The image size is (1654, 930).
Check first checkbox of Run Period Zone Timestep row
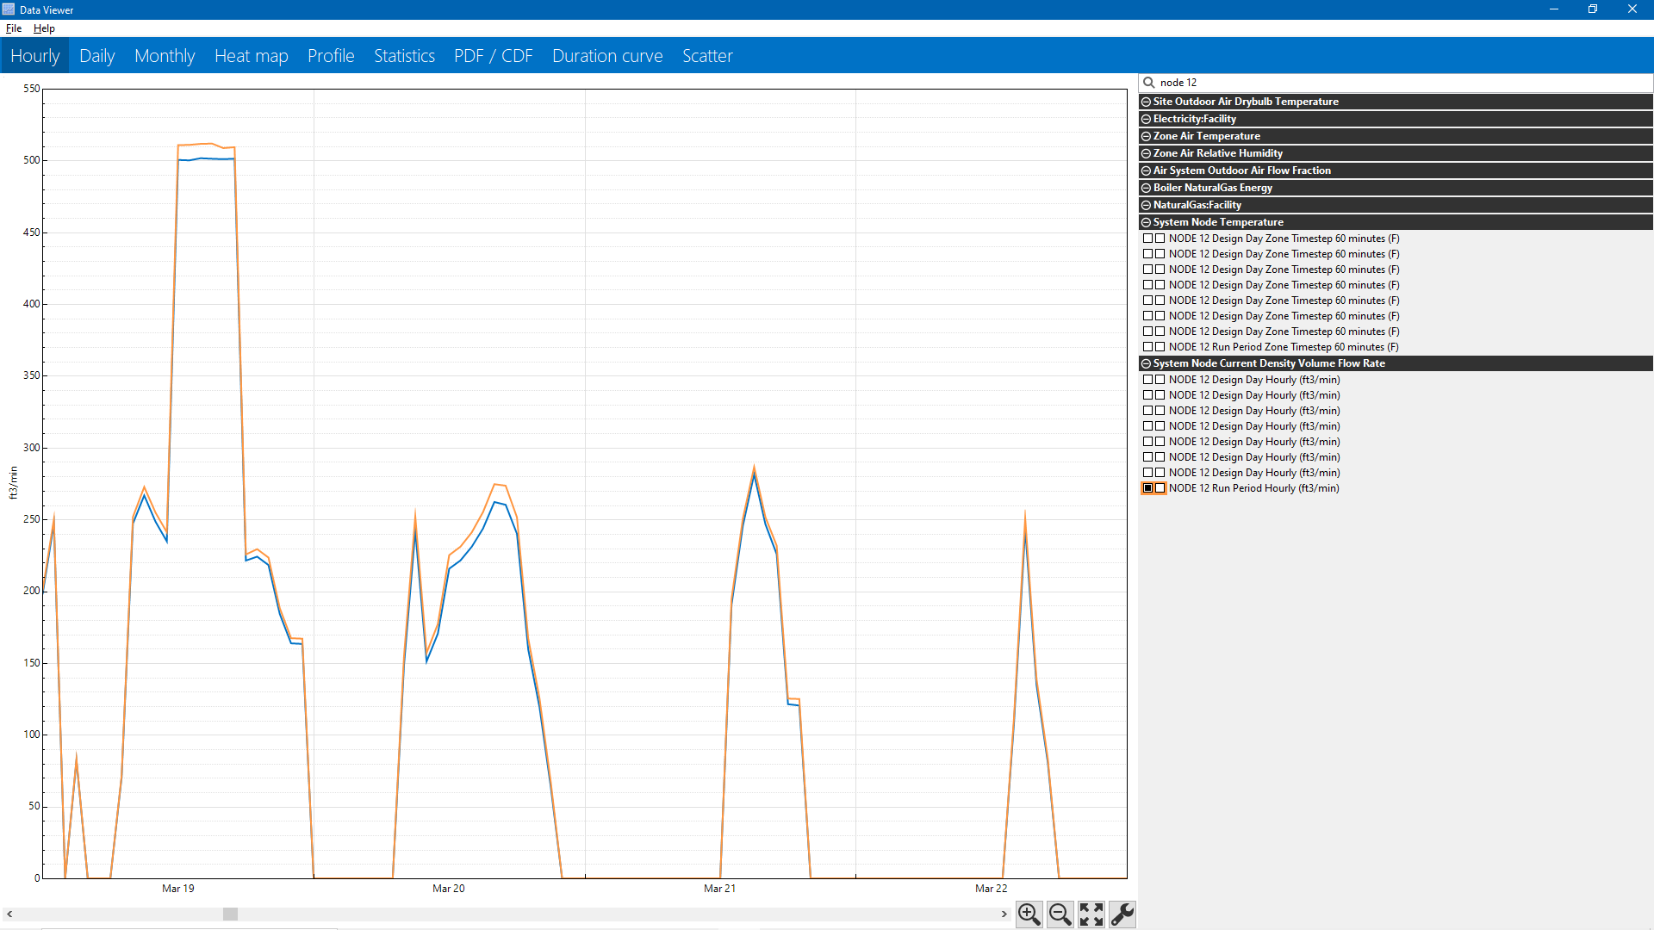1147,347
